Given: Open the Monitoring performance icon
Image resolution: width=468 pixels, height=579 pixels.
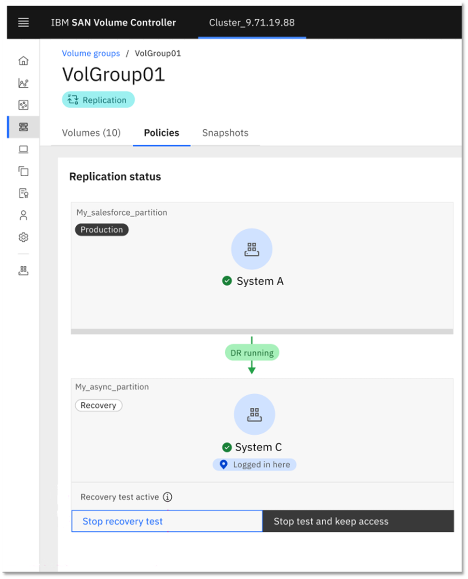Looking at the screenshot, I should tap(23, 83).
